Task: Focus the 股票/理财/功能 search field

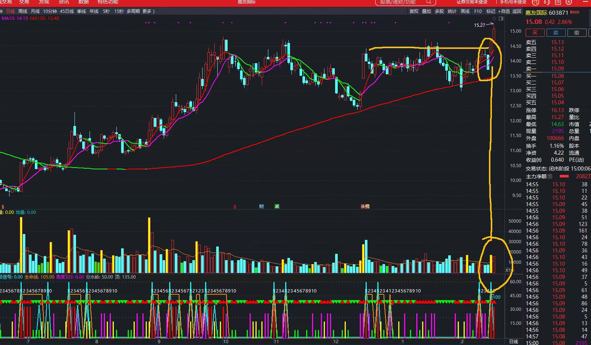Action: (x=405, y=2)
